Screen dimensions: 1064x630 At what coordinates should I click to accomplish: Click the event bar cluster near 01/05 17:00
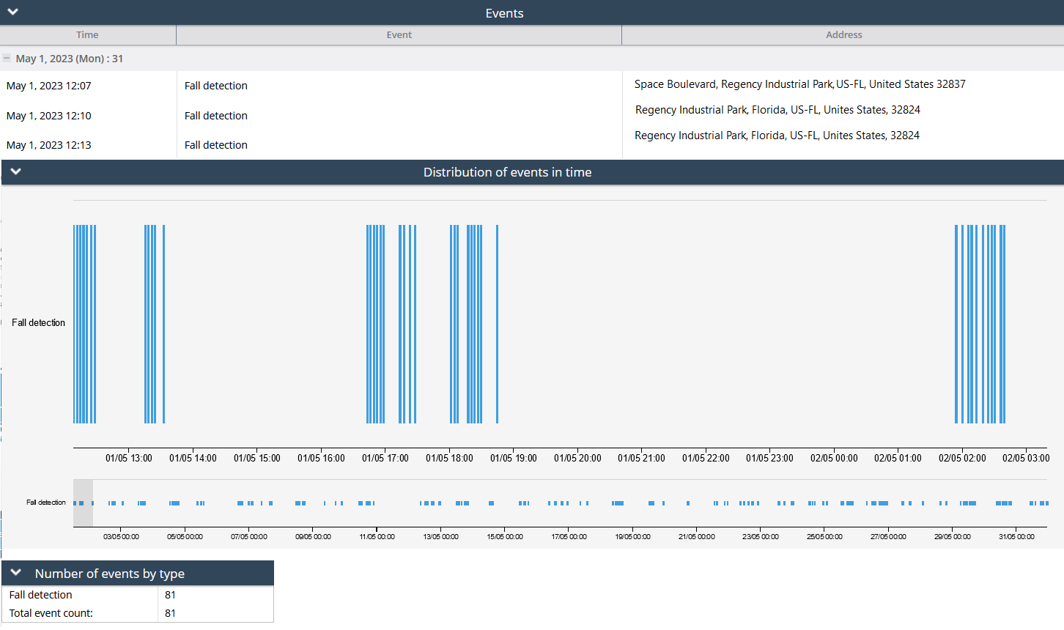click(375, 324)
